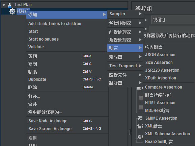The height and width of the screenshot is (146, 195).
Task: Choose Add Think Times to children
Action: coord(67,24)
